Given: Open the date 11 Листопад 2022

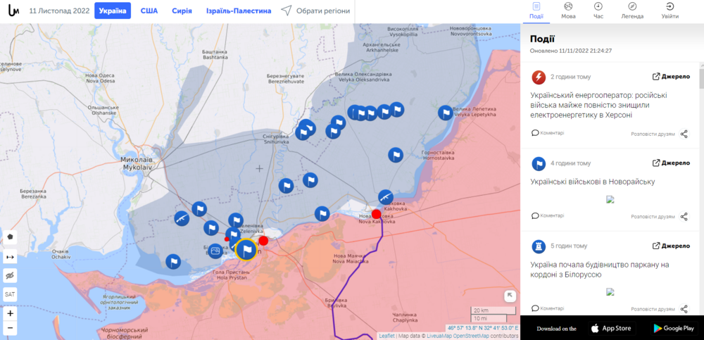Looking at the screenshot, I should pyautogui.click(x=59, y=11).
